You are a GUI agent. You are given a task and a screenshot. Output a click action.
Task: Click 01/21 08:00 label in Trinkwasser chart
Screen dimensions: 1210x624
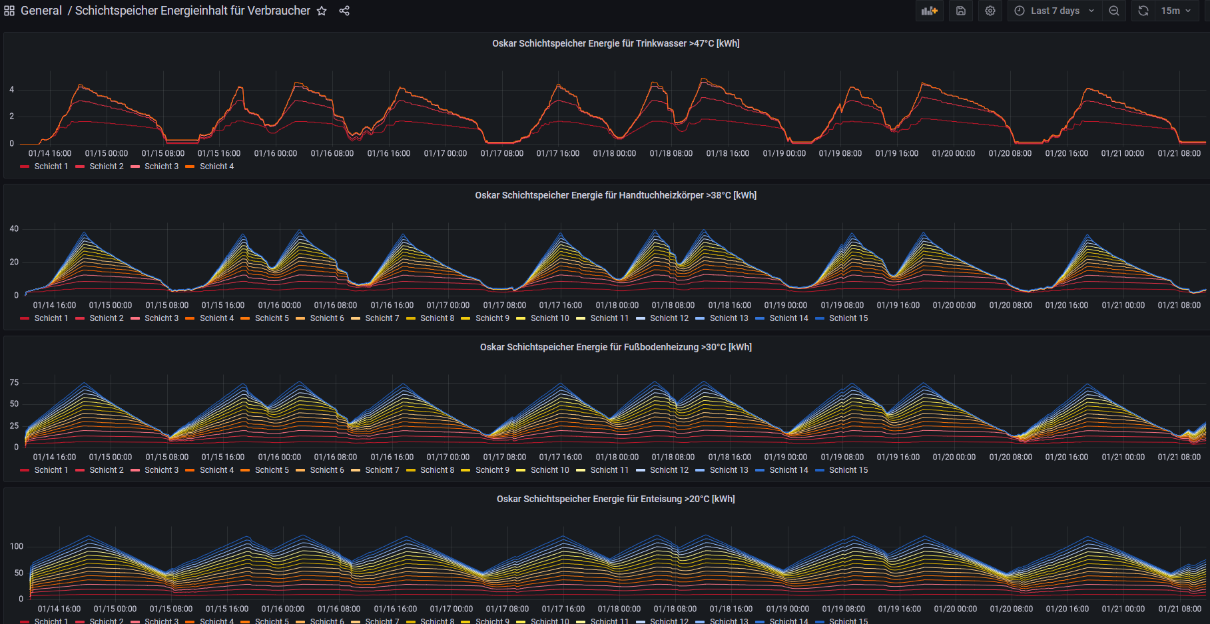point(1179,153)
